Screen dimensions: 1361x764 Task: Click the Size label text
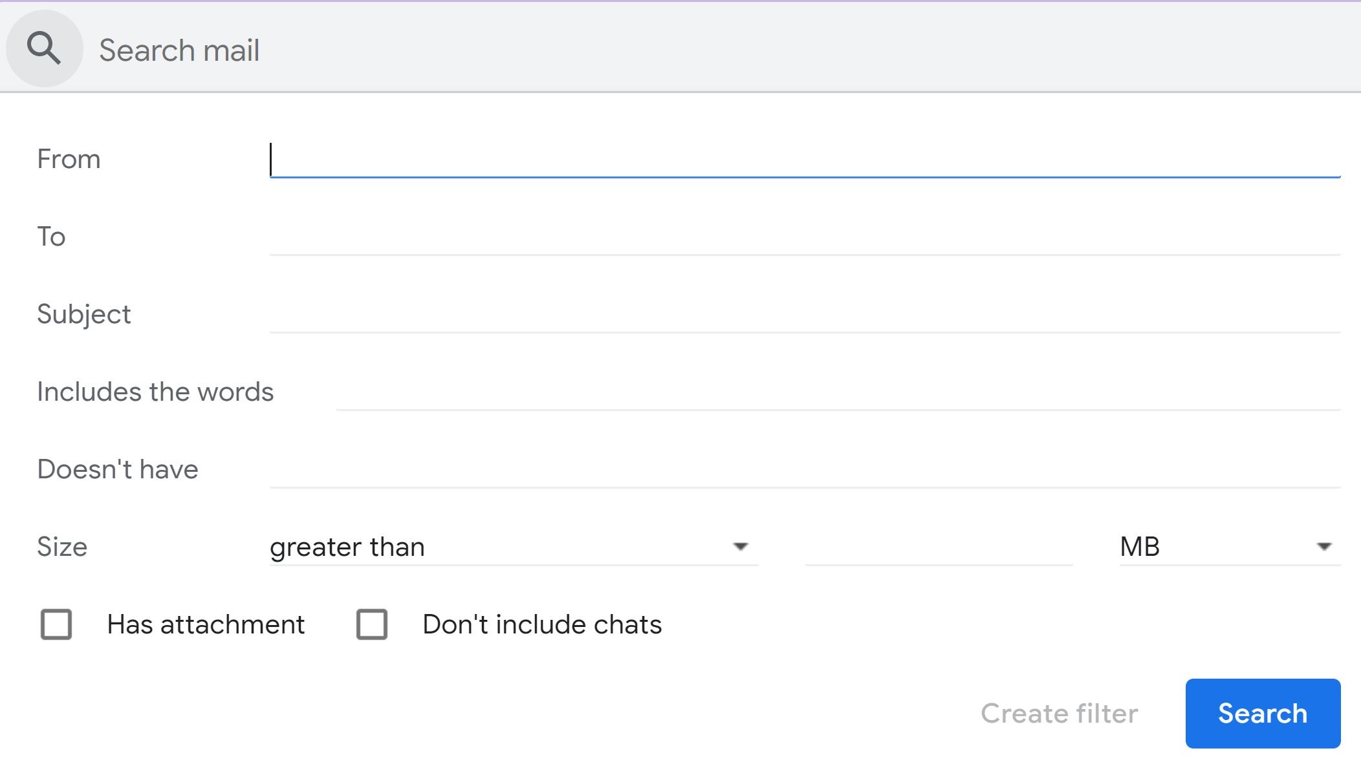62,547
